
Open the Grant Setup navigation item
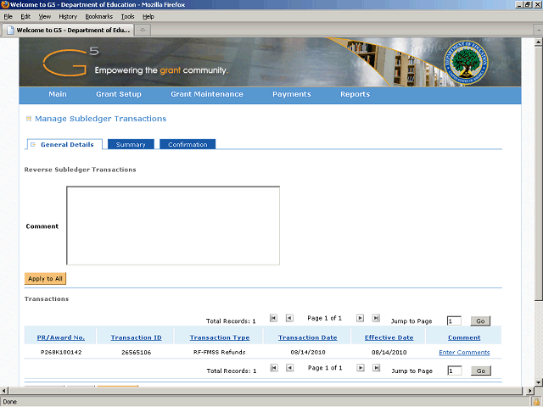pyautogui.click(x=119, y=94)
